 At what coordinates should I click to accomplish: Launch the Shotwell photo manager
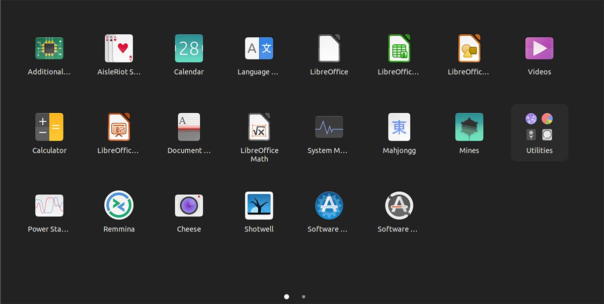coord(259,206)
